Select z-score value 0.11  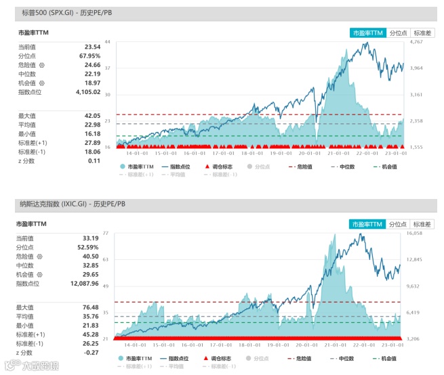94,161
